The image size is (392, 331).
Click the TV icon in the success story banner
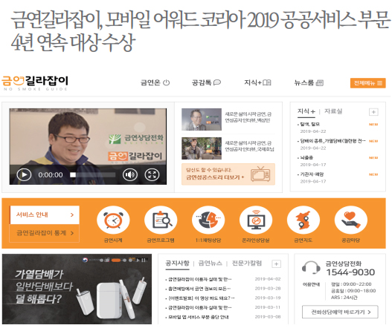(260, 174)
